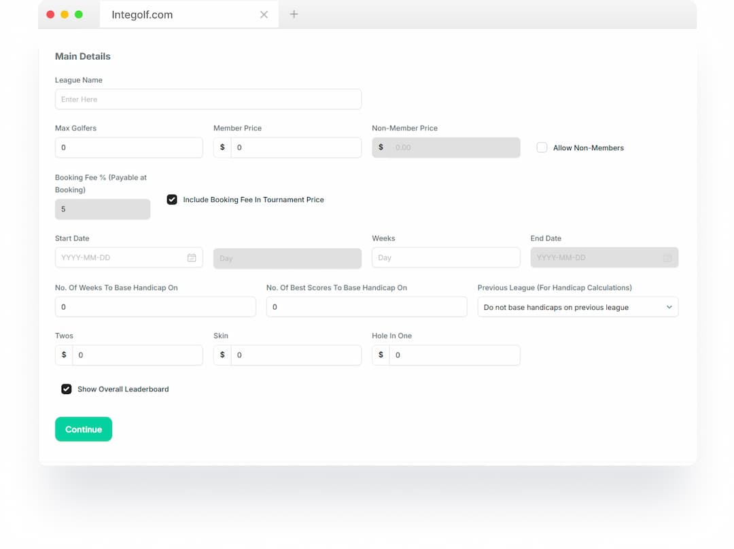Uncheck Include Booking Fee In Tournament Price

coord(172,200)
